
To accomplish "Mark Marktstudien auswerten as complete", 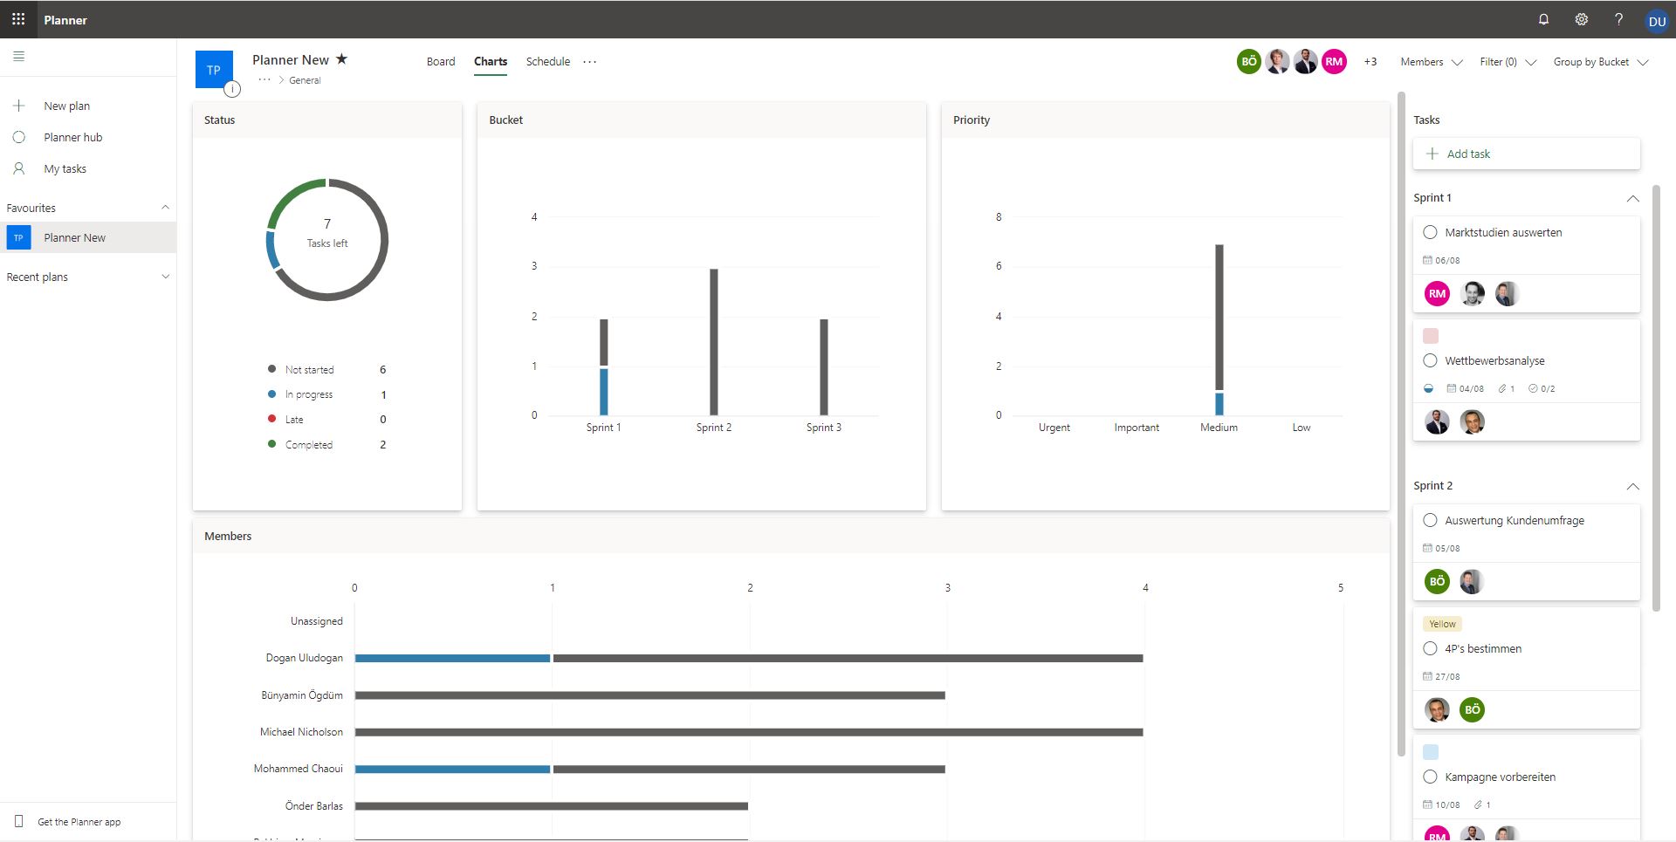I will point(1430,232).
